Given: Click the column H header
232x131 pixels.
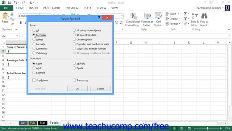Looking at the screenshot, I should pyautogui.click(x=145, y=43).
